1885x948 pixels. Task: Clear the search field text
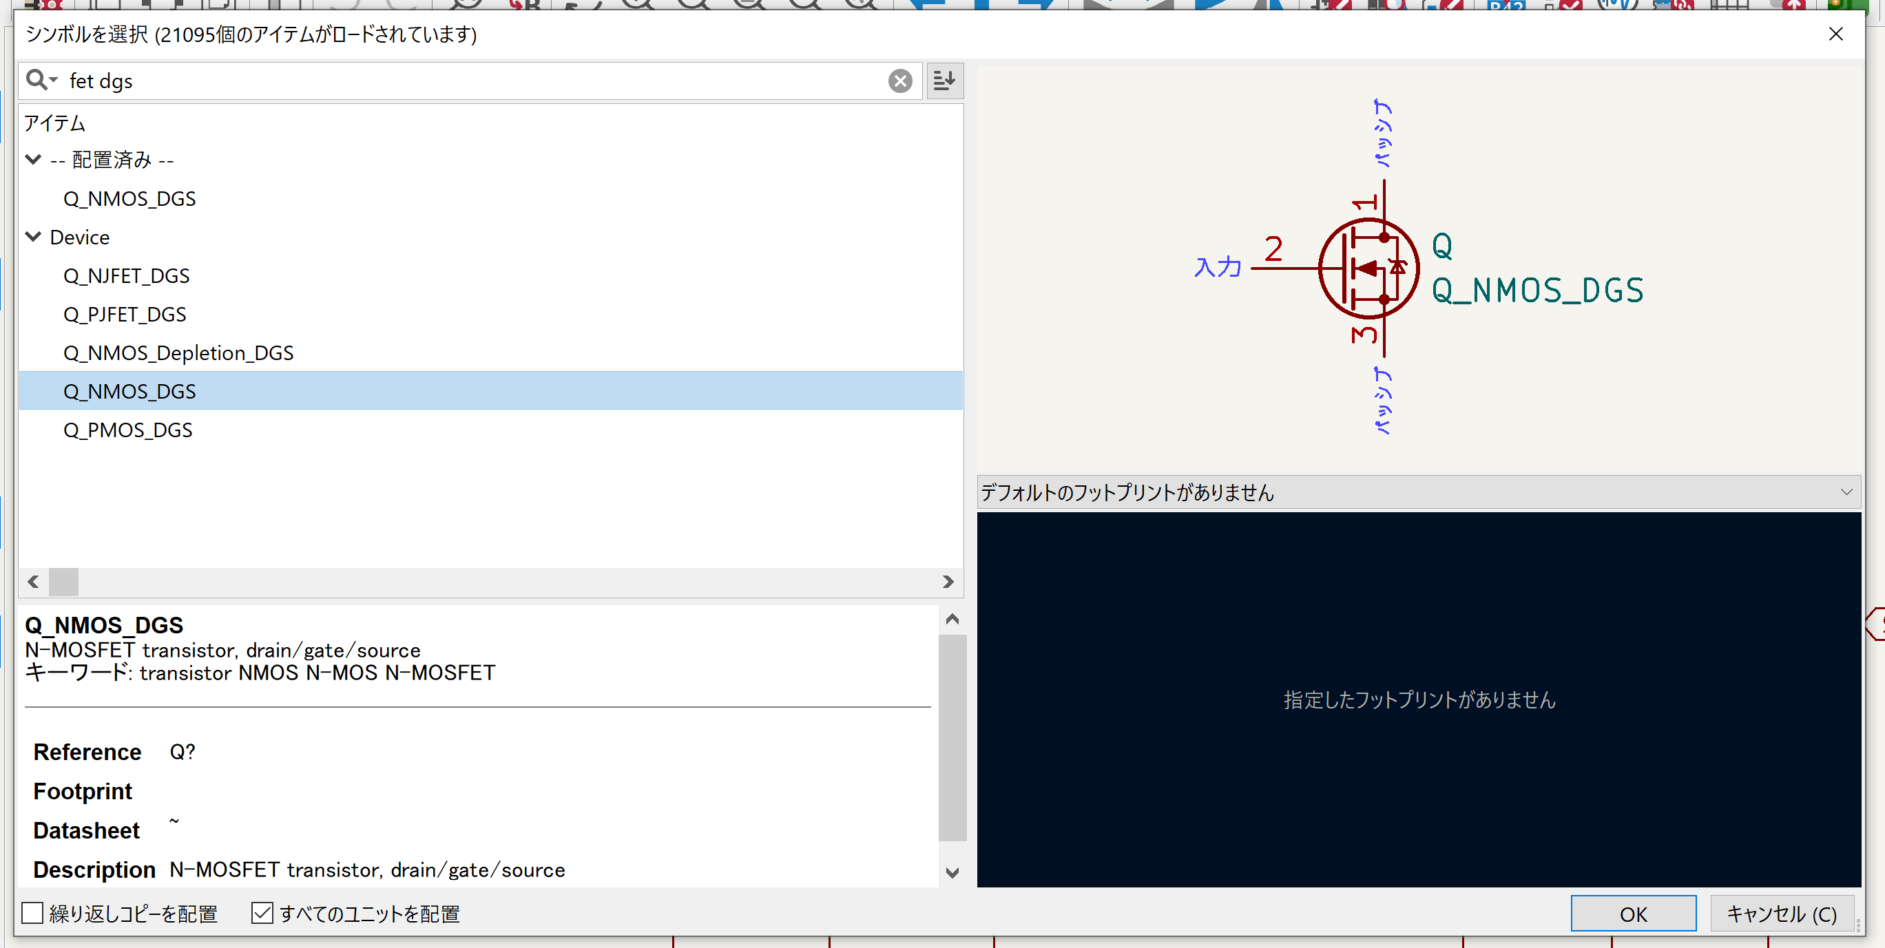(x=899, y=81)
